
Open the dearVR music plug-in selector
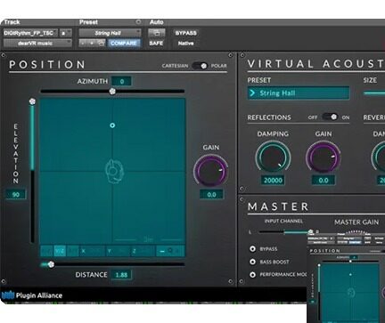tap(37, 44)
